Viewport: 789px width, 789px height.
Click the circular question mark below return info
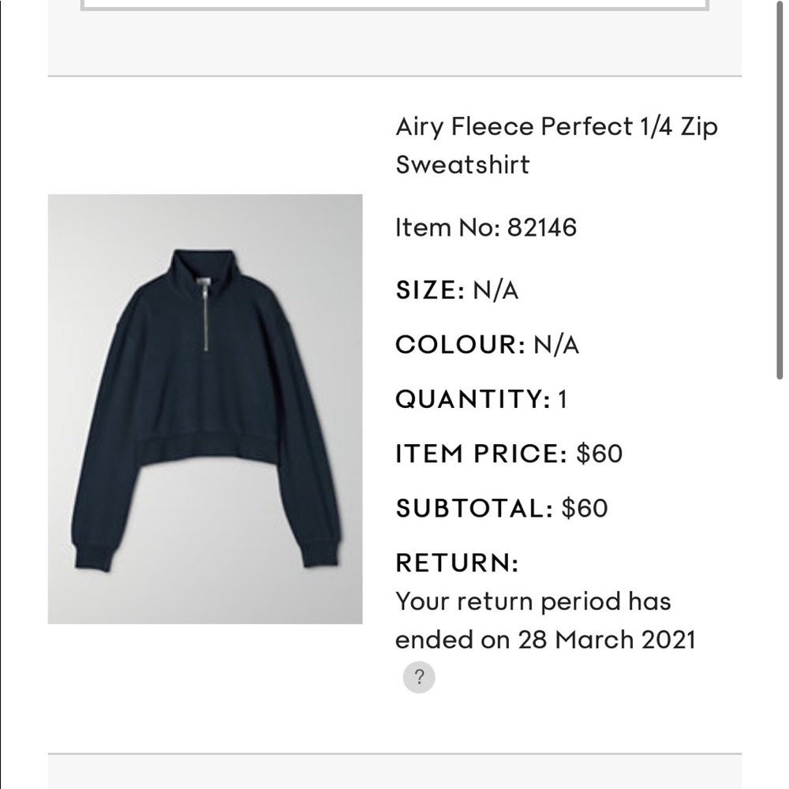point(419,676)
